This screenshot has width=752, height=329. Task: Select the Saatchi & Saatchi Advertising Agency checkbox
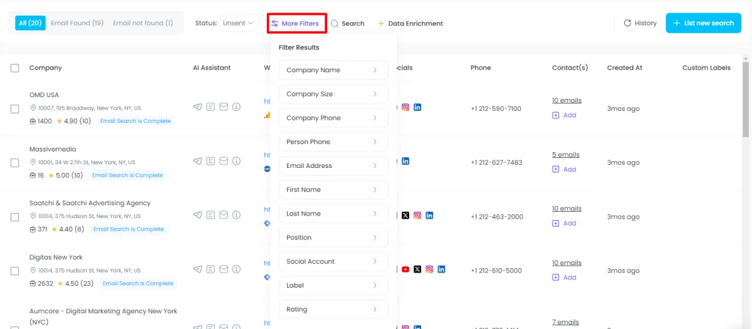[15, 217]
